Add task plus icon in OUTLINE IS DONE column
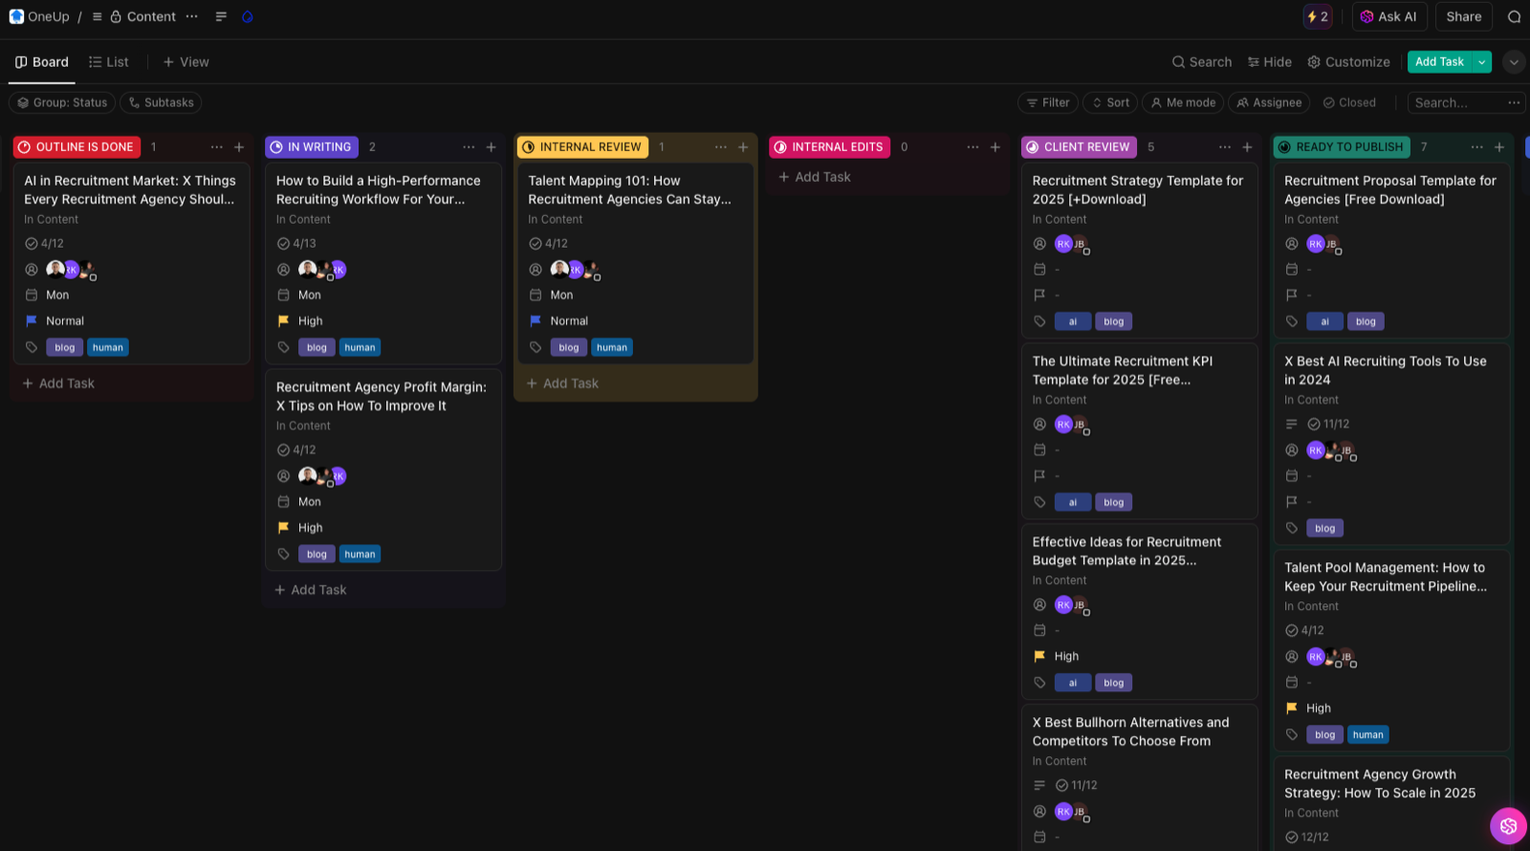This screenshot has width=1530, height=851. click(x=239, y=147)
